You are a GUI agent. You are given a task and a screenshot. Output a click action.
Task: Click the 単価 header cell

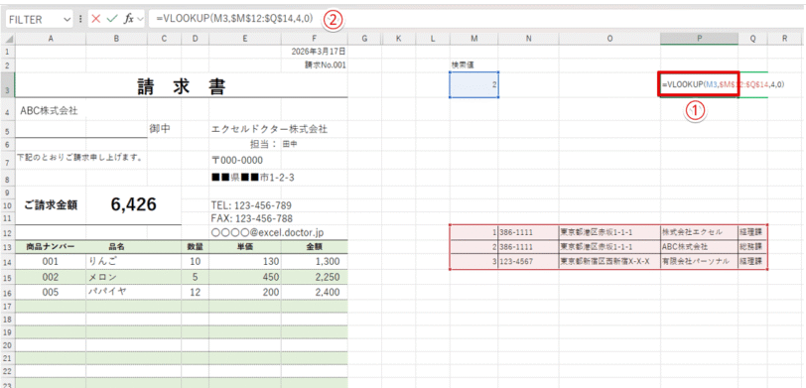click(x=244, y=247)
